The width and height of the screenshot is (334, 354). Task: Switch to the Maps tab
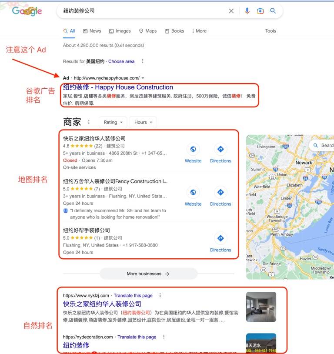(x=148, y=31)
